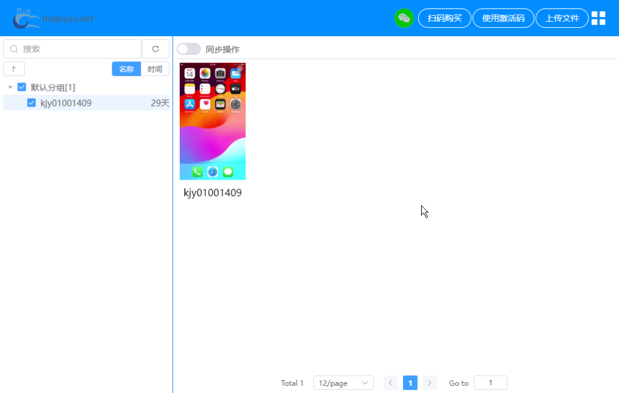619x393 pixels.
Task: Click the green WeChat icon in header
Action: [404, 18]
